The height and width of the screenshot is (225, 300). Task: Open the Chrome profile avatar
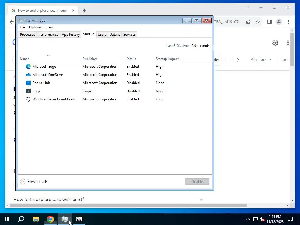[x=279, y=22]
